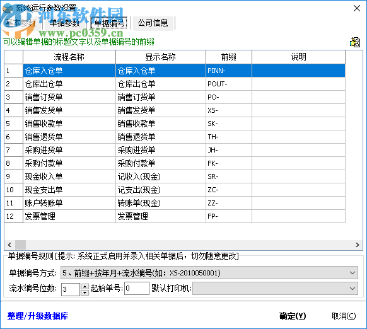Select the 仓库入仓单 cell in 流程名称 column
The image size is (367, 329).
point(69,71)
